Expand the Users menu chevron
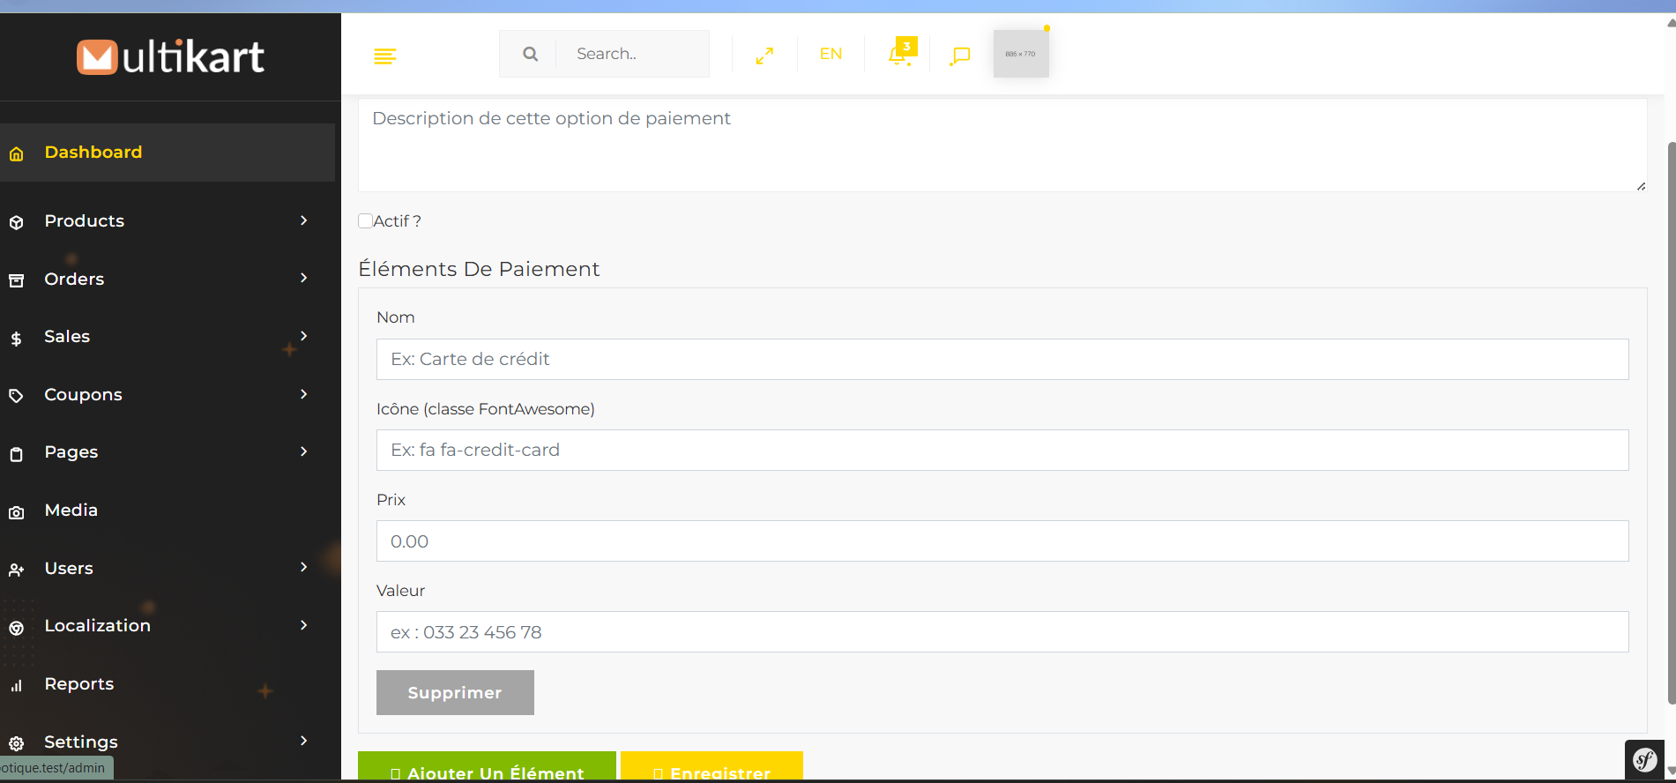Image resolution: width=1676 pixels, height=783 pixels. point(303,567)
